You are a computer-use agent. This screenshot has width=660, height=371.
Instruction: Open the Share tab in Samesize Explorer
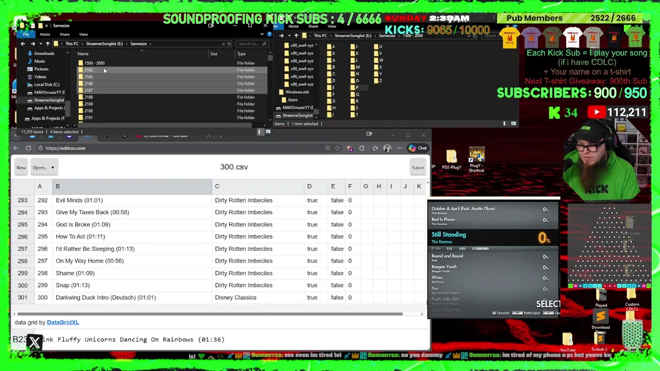(x=64, y=35)
